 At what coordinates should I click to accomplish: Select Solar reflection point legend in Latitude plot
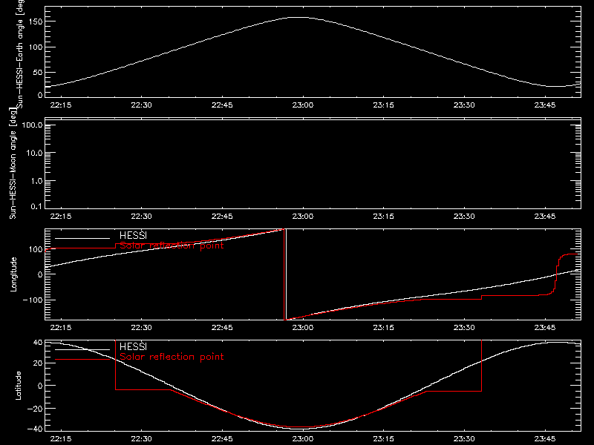(x=172, y=357)
